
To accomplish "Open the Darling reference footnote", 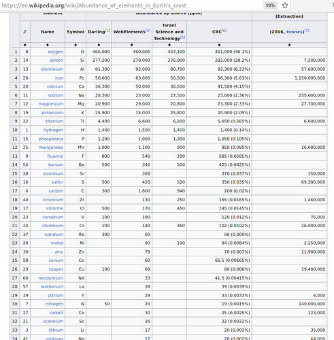I will [x=107, y=31].
